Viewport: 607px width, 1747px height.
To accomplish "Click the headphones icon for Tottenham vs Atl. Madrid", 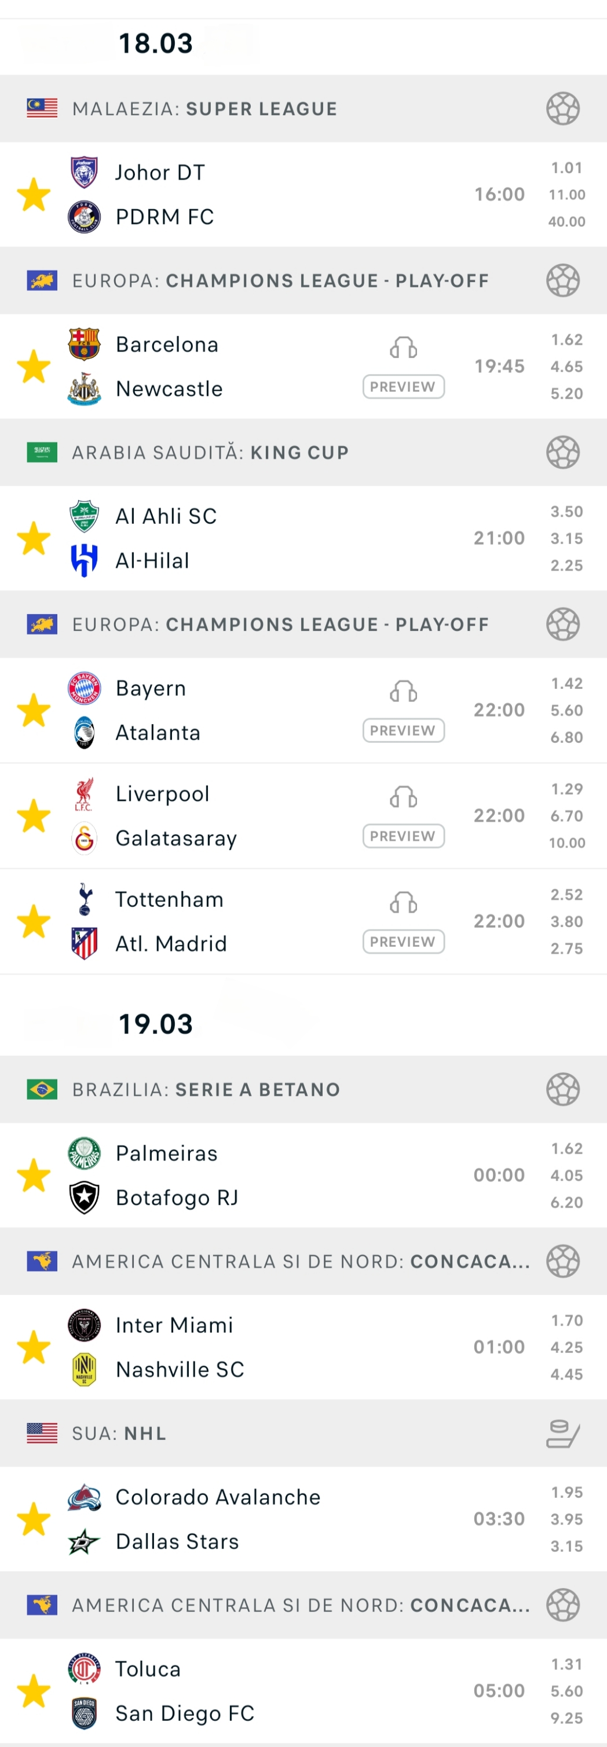I will point(403,903).
